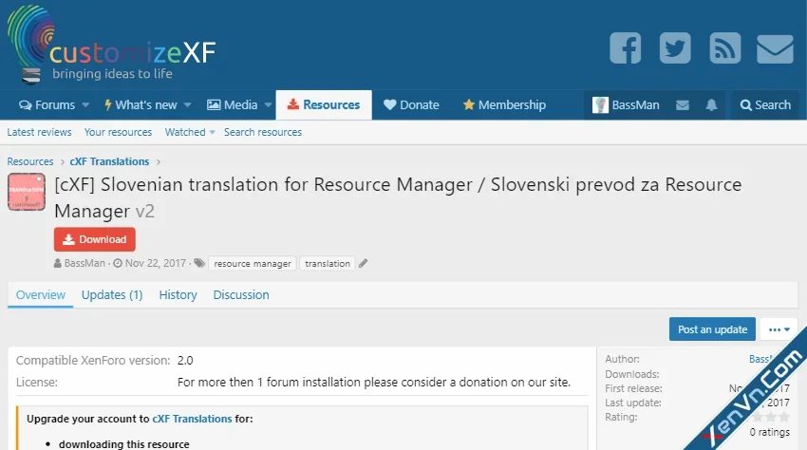Switch to the Discussion tab
807x450 pixels.
tap(241, 295)
